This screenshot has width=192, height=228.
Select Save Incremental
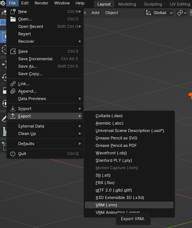(45, 59)
